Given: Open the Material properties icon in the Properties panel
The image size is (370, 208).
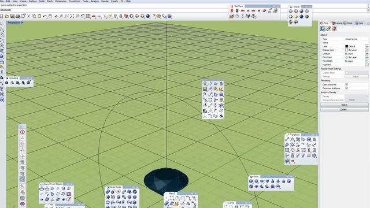Looking at the screenshot, I should tap(328, 29).
